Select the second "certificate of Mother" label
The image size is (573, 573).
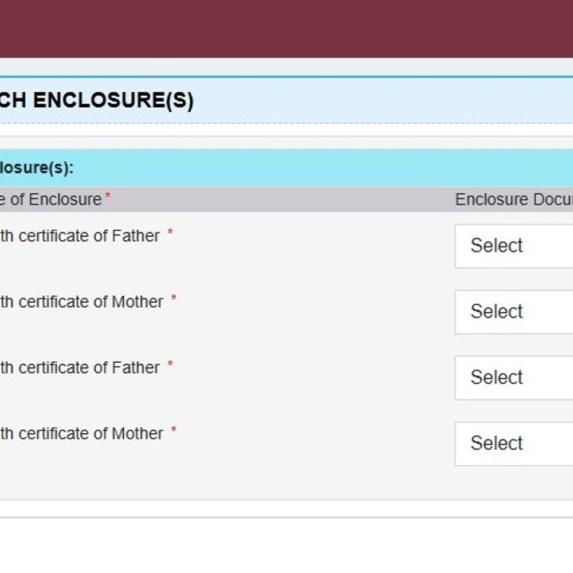pos(81,433)
